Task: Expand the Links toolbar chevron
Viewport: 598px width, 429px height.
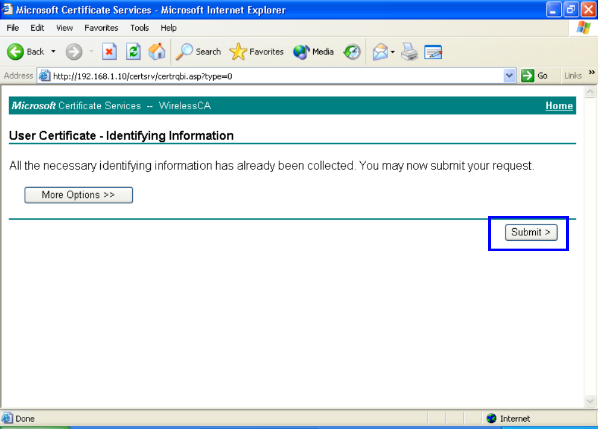Action: coord(591,72)
